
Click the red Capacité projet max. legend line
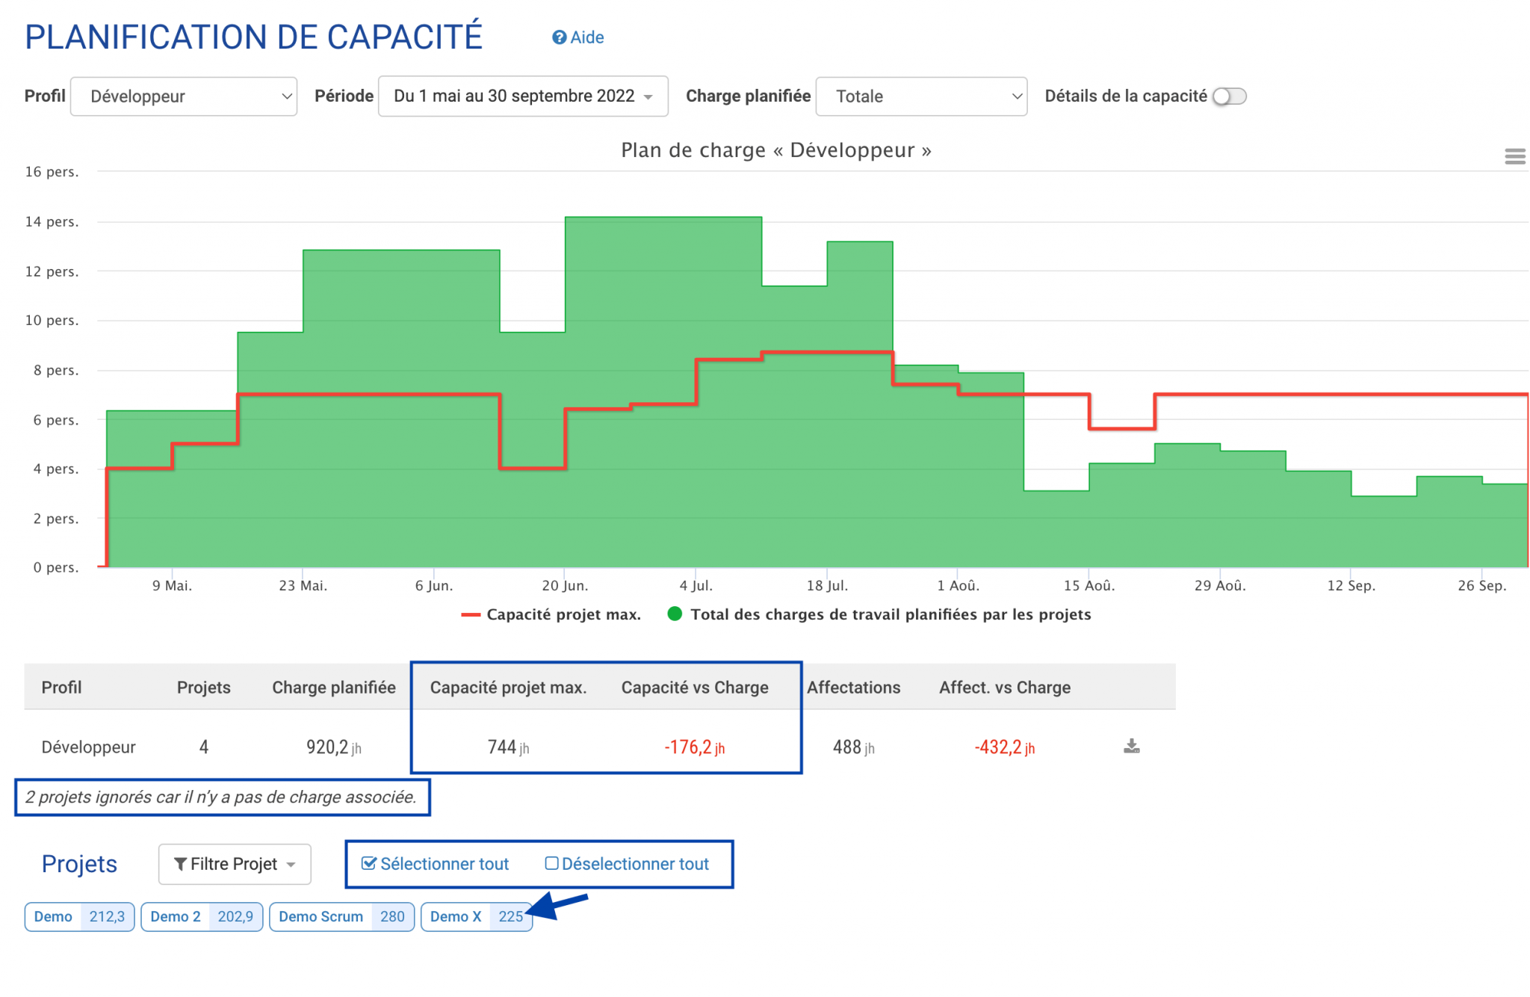click(471, 614)
